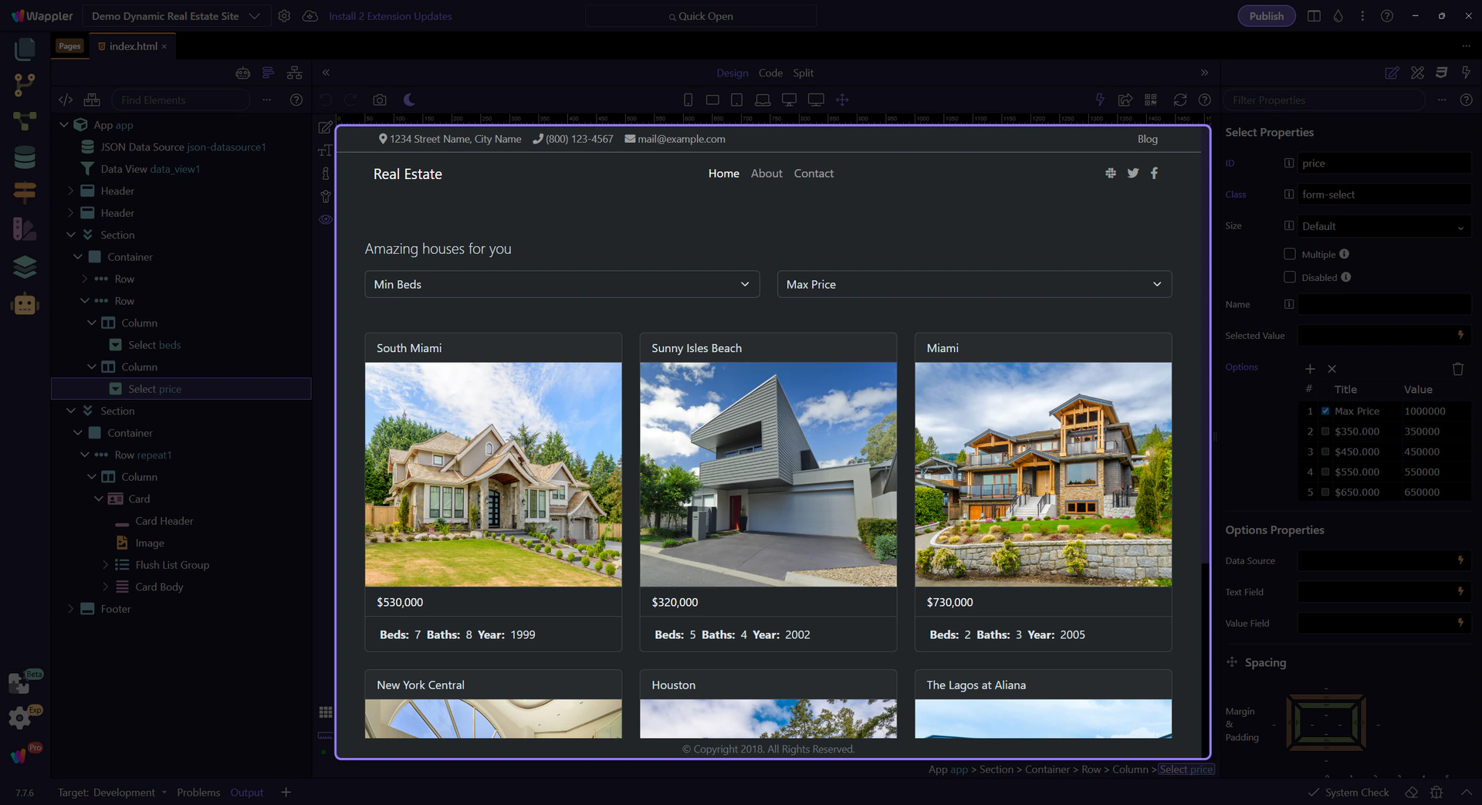Expand the Footer tree node

click(x=71, y=609)
